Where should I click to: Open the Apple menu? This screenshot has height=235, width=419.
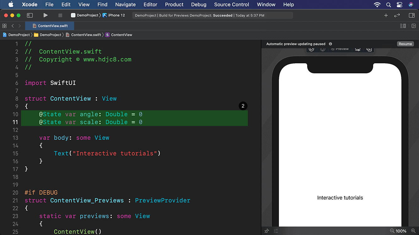(11, 4)
